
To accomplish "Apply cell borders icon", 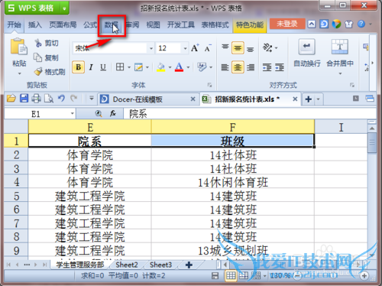I will point(120,67).
